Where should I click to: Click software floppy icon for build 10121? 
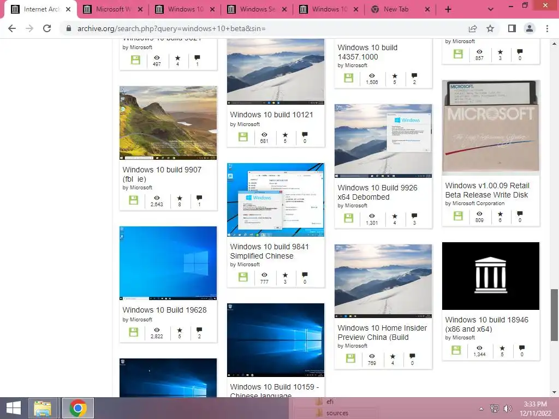coord(243,137)
